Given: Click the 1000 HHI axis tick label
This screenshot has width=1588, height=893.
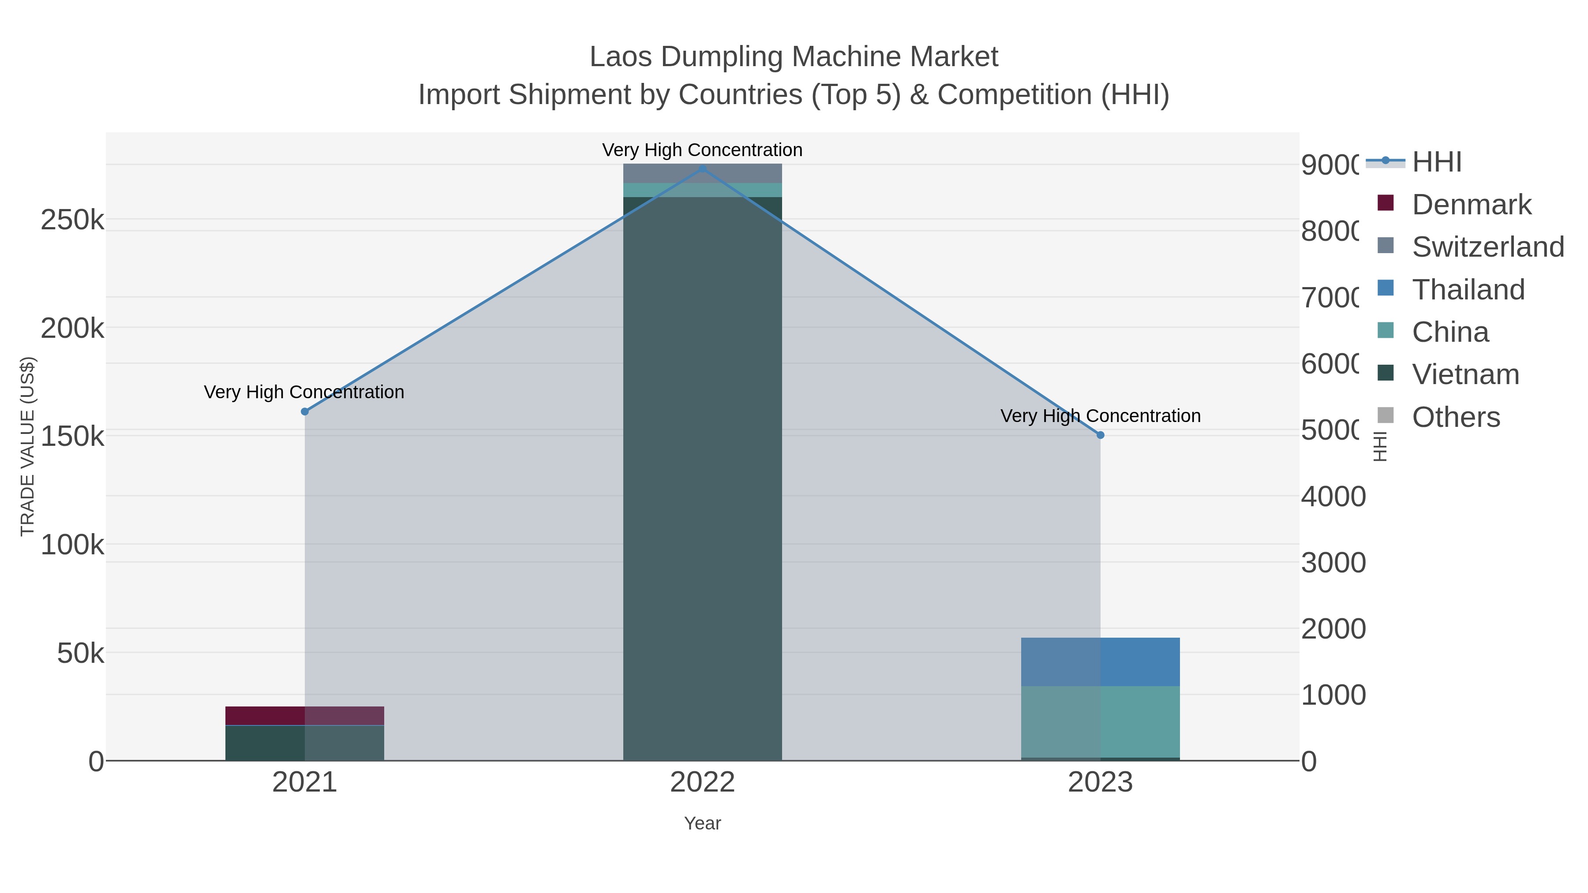Looking at the screenshot, I should 1333,695.
